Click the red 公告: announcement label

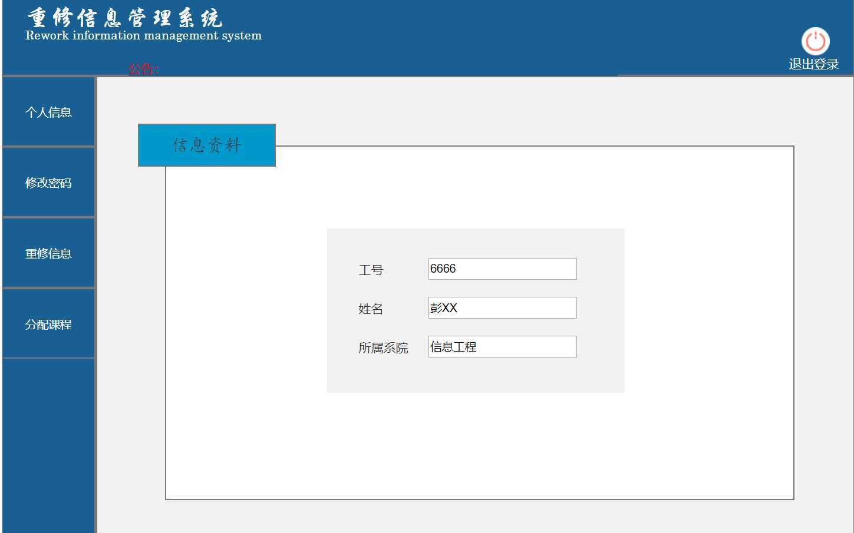[x=144, y=69]
